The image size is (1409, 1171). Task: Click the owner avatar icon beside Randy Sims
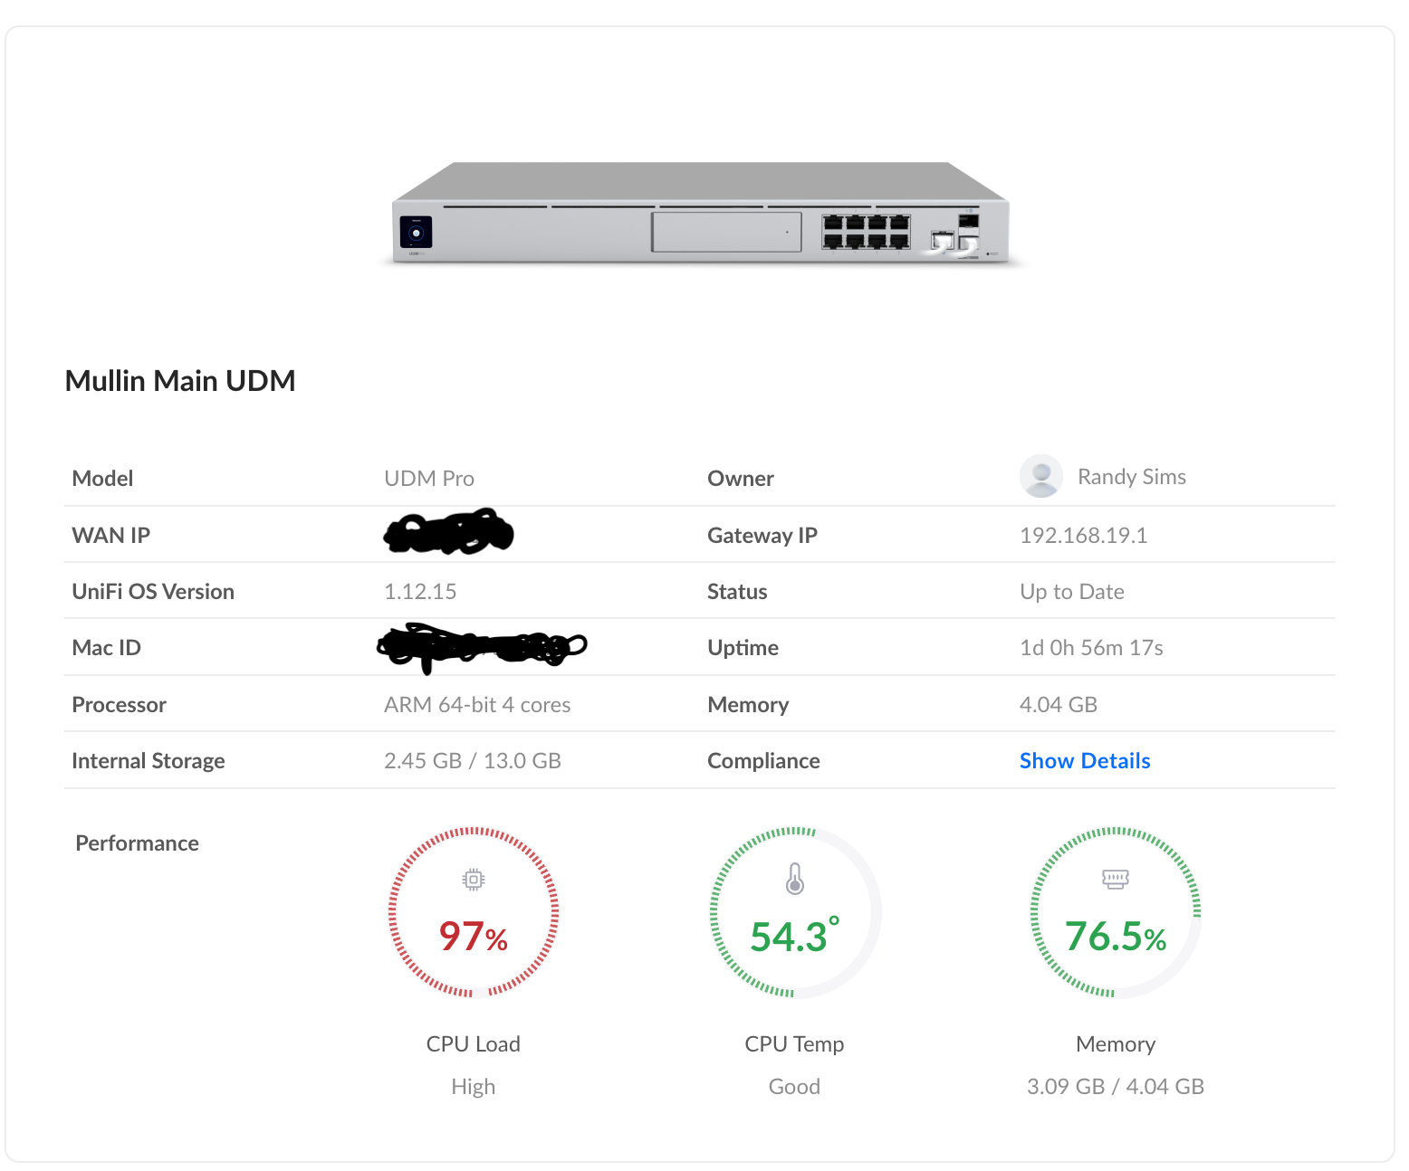(1040, 476)
